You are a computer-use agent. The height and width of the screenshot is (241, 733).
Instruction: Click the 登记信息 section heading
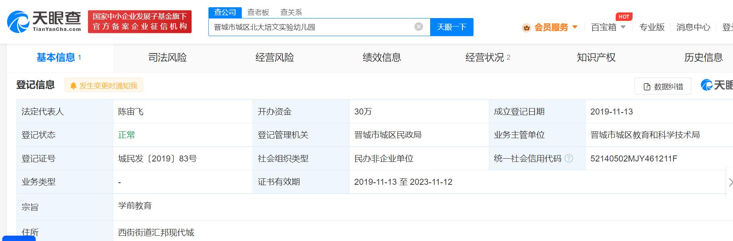pyautogui.click(x=35, y=85)
